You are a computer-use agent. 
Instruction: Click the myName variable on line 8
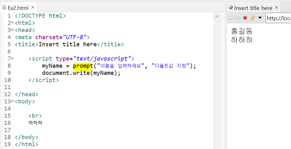[x=52, y=66]
